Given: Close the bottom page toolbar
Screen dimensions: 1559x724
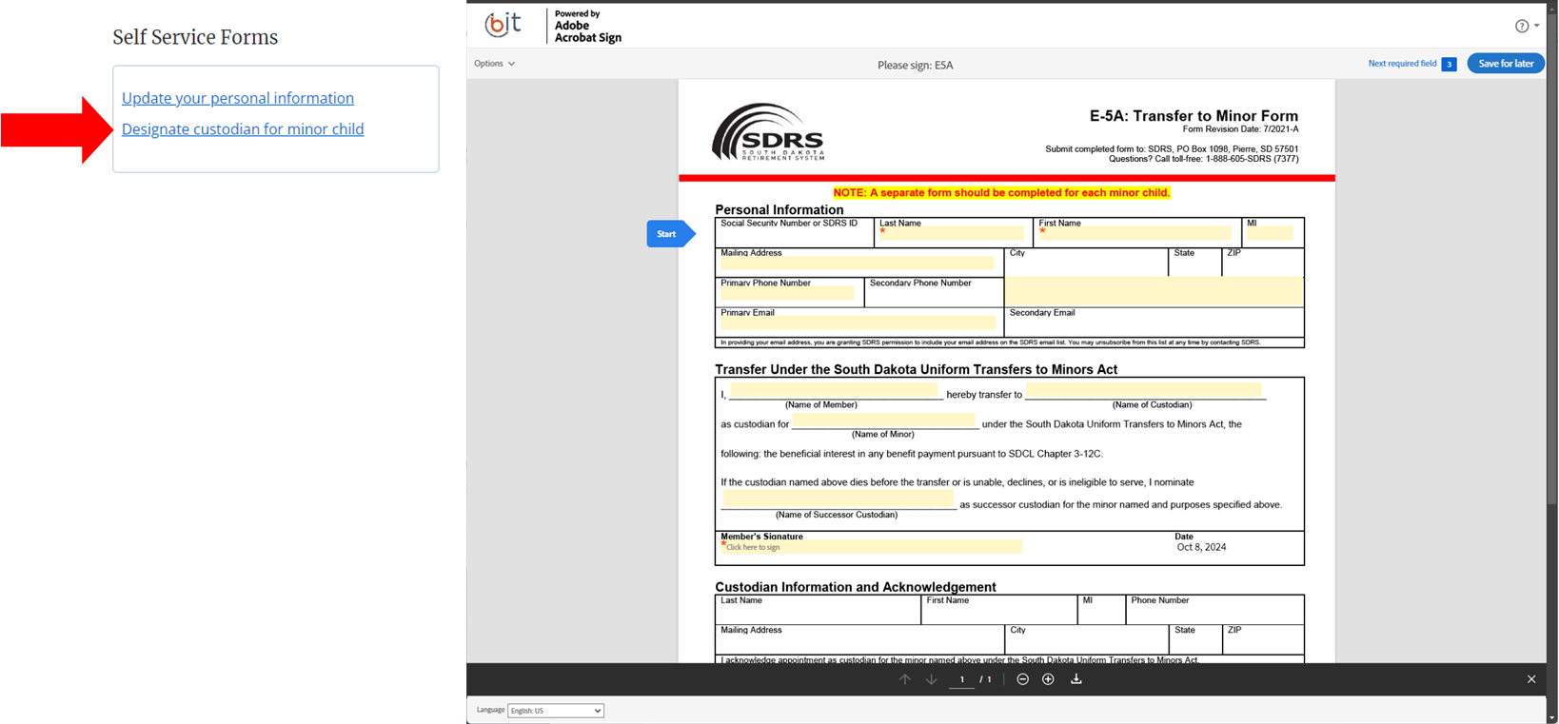Looking at the screenshot, I should 1531,679.
